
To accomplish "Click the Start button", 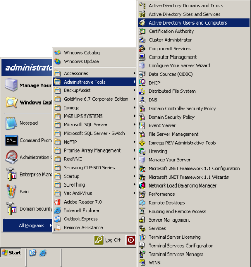I will coord(12,252).
